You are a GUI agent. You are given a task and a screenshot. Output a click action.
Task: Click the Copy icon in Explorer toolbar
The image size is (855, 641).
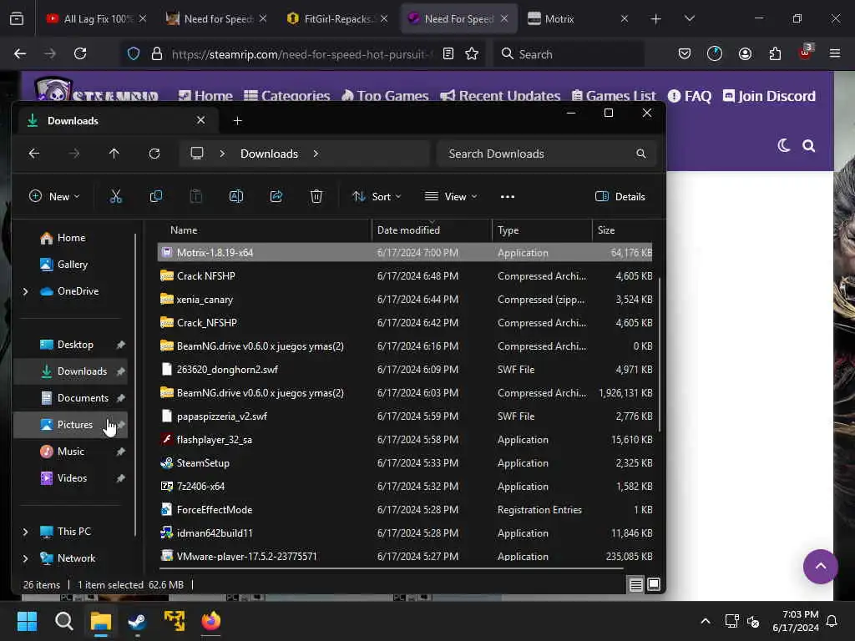(x=156, y=196)
